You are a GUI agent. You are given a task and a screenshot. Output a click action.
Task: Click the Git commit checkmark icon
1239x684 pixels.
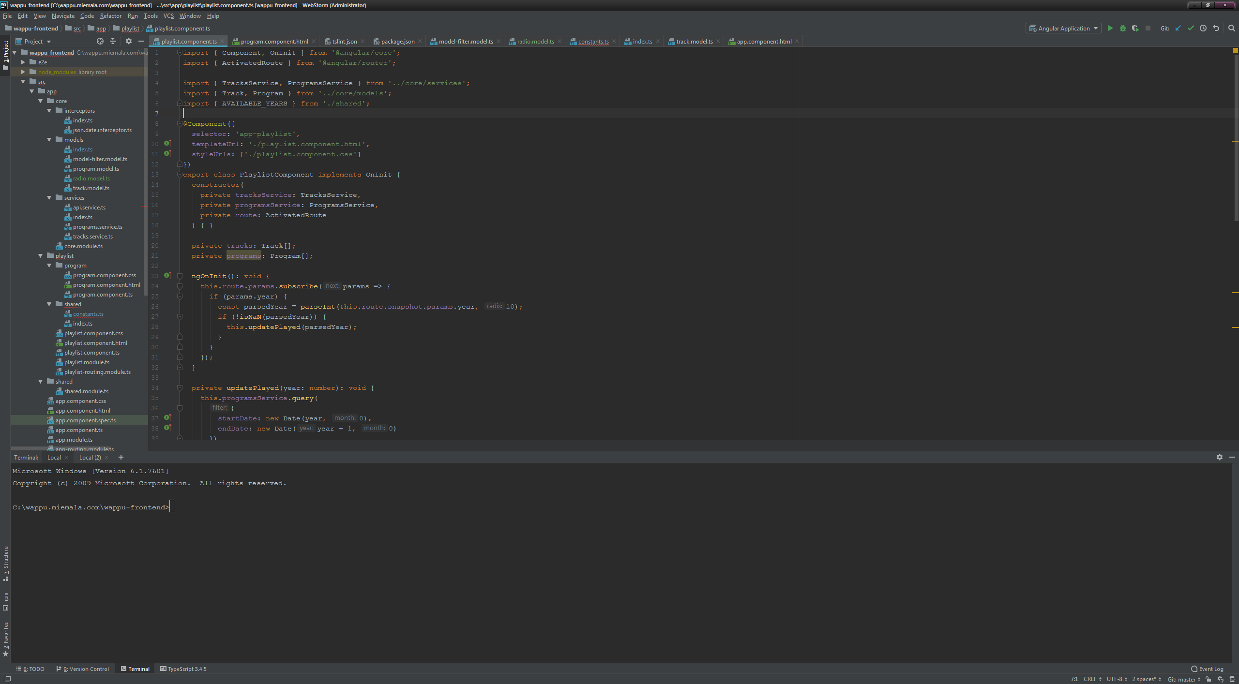tap(1191, 28)
